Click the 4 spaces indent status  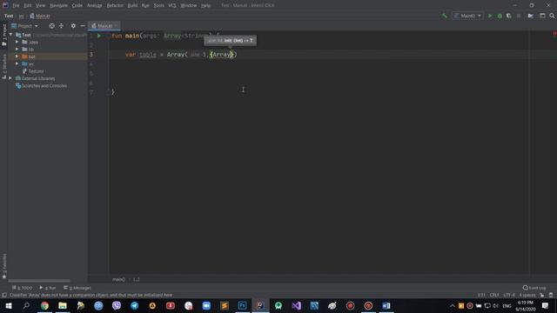(527, 295)
